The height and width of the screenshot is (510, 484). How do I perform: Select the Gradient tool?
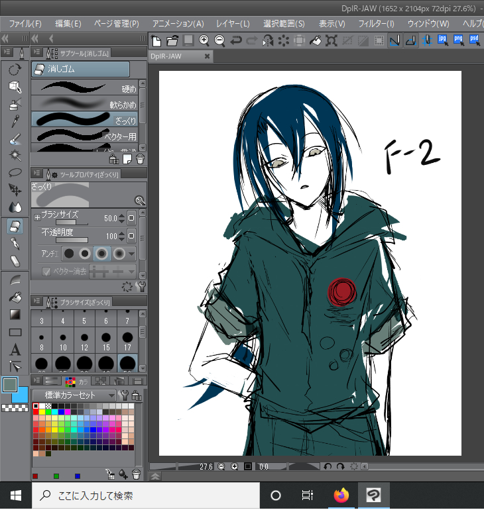coord(15,315)
